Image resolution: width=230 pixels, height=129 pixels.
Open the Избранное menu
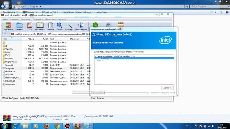pos(38,19)
